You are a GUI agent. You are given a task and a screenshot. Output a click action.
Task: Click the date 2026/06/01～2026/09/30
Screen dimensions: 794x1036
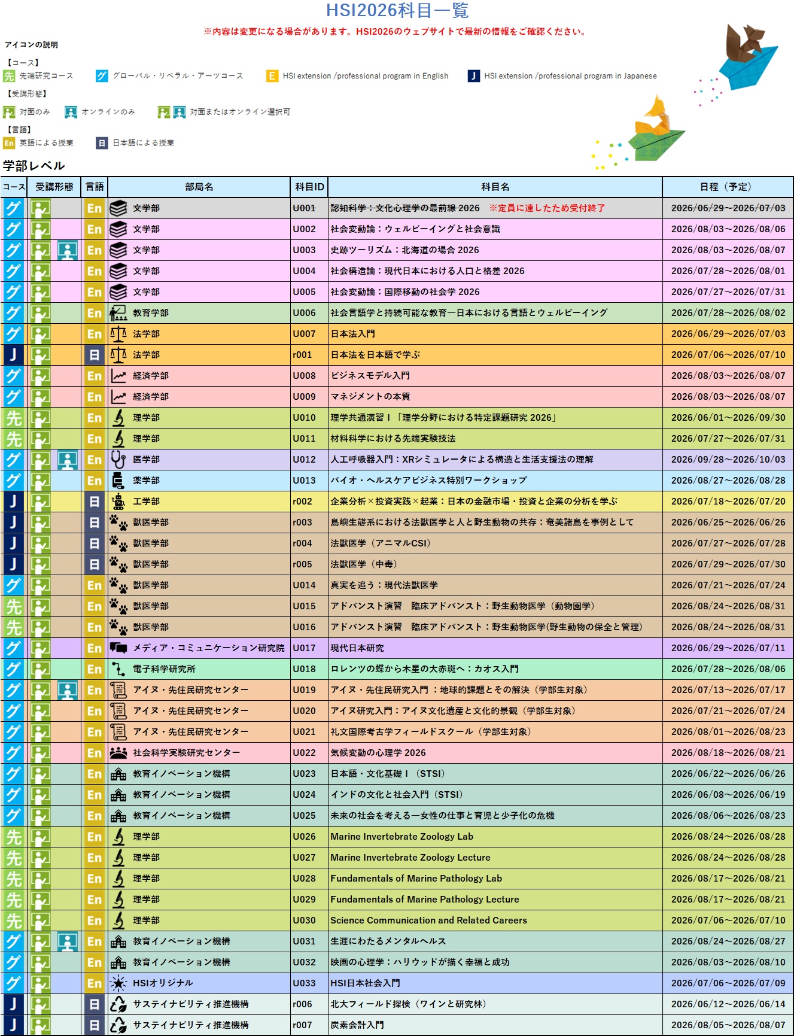(x=728, y=418)
